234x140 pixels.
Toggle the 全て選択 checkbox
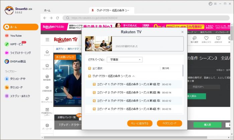click(90, 68)
